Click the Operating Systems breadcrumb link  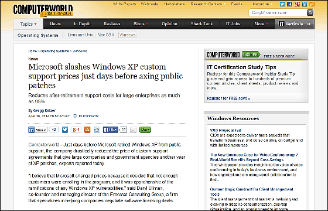click(54, 51)
